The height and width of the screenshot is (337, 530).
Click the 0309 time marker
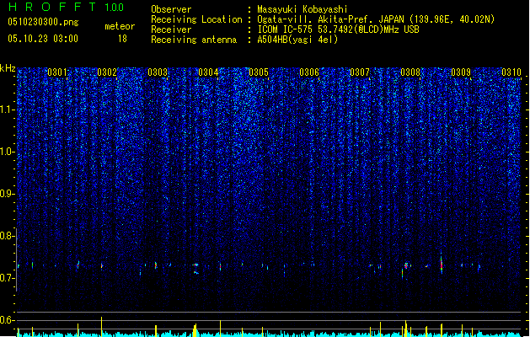click(461, 72)
